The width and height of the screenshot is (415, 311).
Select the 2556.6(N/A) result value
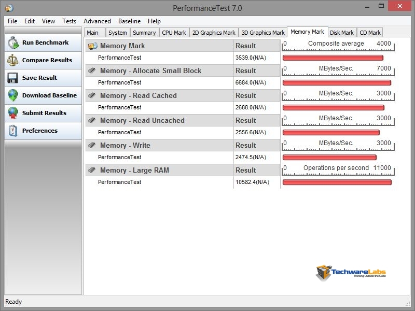(251, 132)
